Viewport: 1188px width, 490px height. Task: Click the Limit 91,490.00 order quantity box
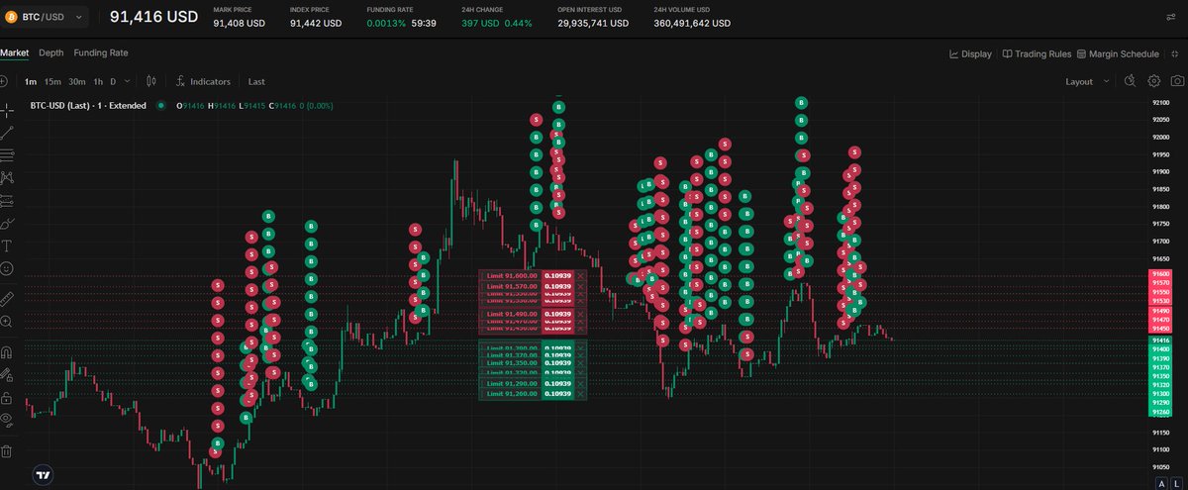[x=559, y=313]
